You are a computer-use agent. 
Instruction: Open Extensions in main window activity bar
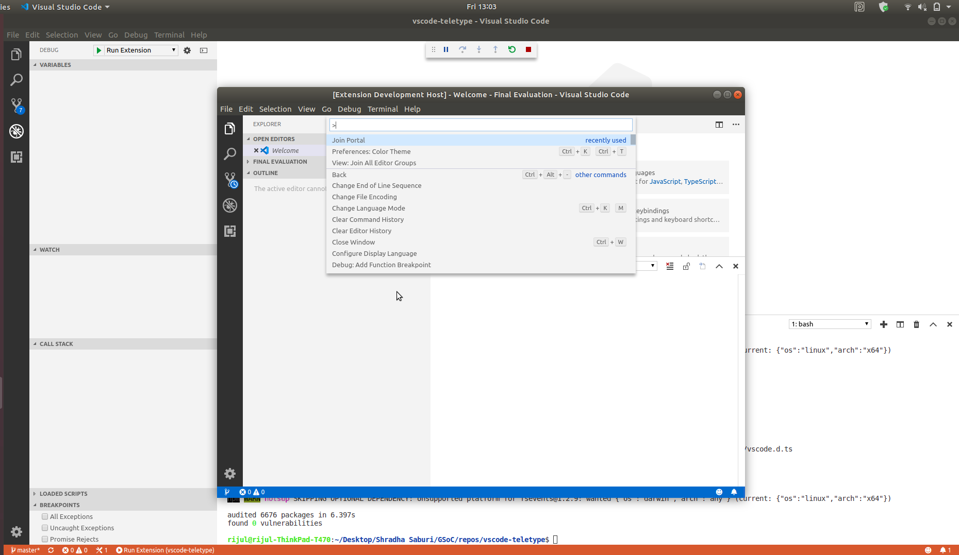click(x=16, y=157)
